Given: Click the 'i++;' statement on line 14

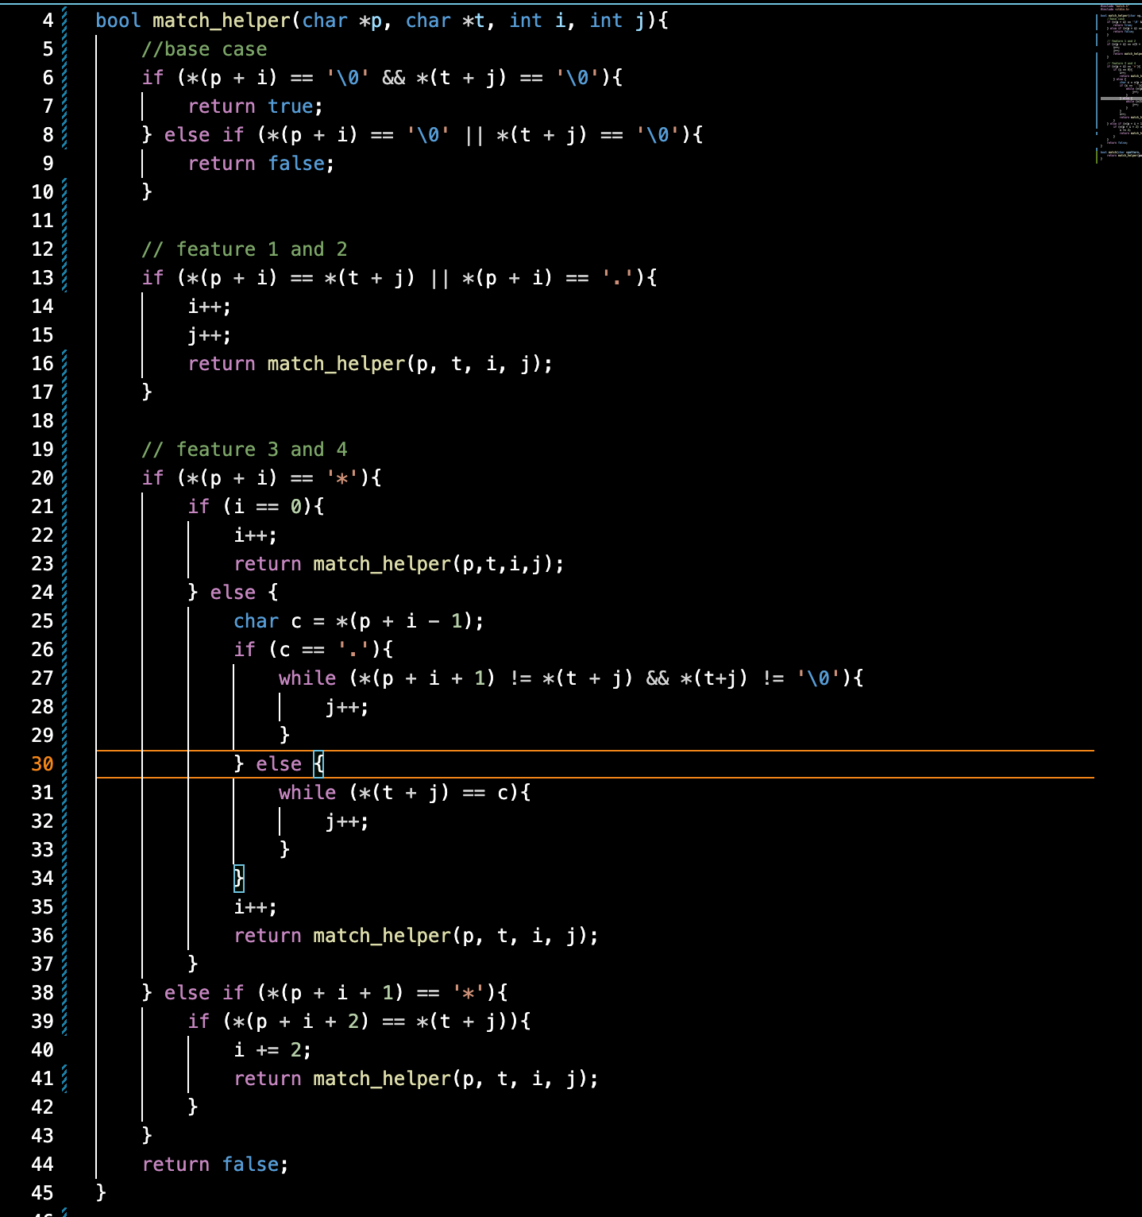Looking at the screenshot, I should [x=210, y=307].
